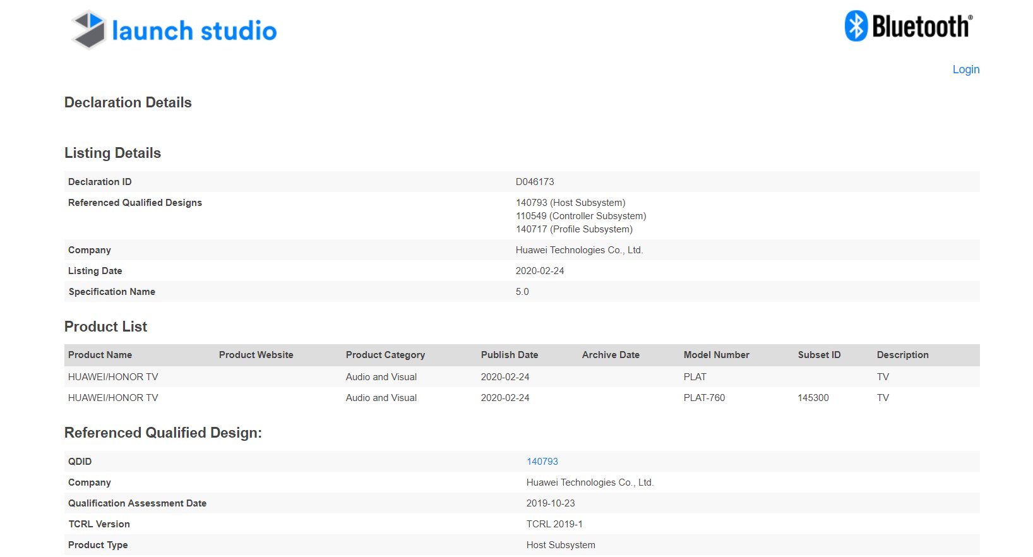1033x557 pixels.
Task: Click Subset ID 145300
Action: [x=813, y=398]
